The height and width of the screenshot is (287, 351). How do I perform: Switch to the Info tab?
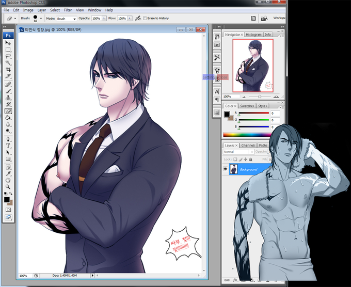click(x=267, y=35)
